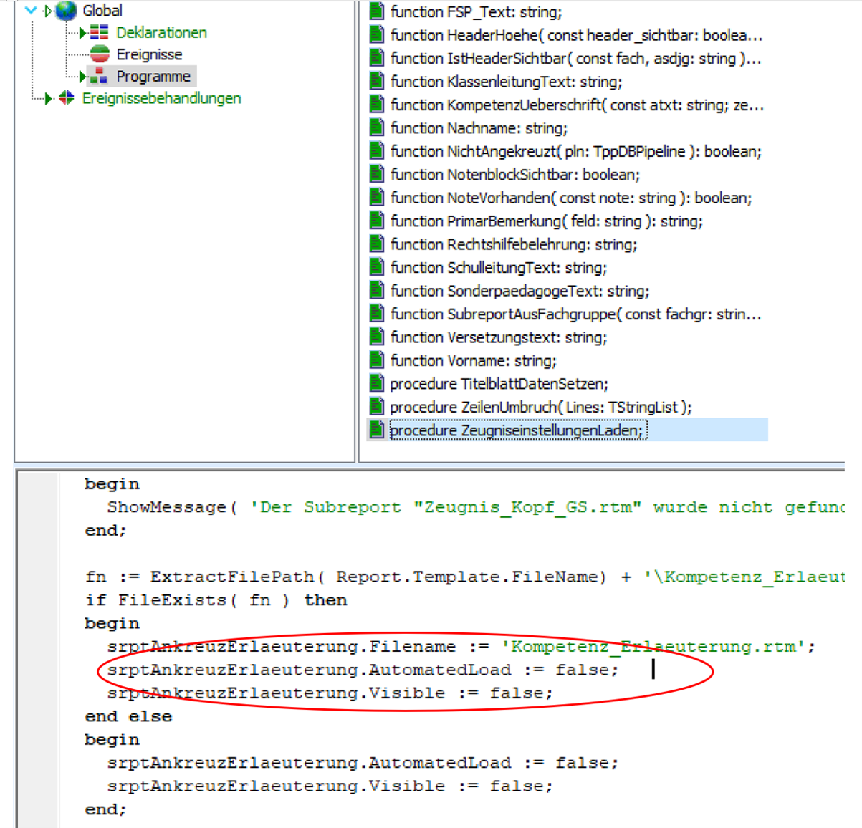Expand the Deklarationen node arrow
Screen dimensions: 862x828
(x=83, y=33)
